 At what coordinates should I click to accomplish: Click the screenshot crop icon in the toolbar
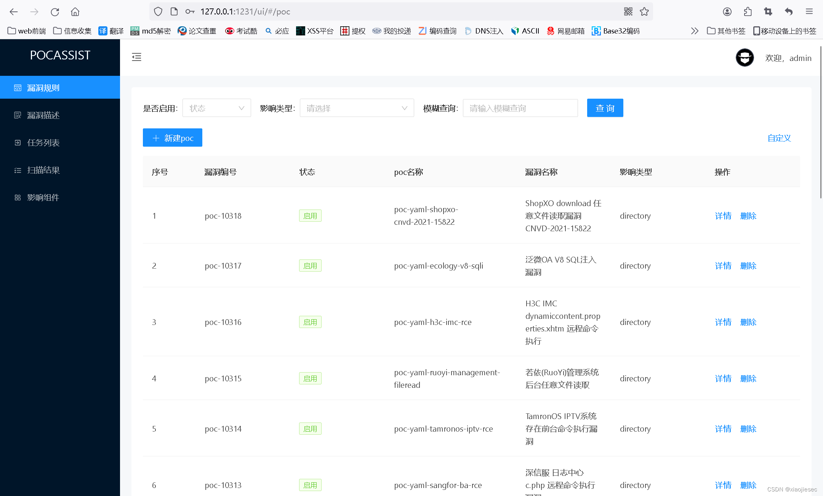coord(768,12)
